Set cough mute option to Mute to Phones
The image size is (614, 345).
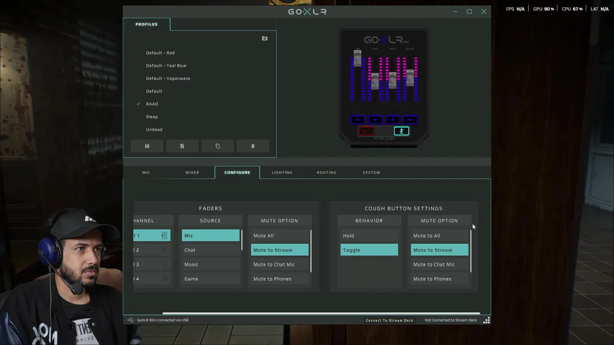439,278
